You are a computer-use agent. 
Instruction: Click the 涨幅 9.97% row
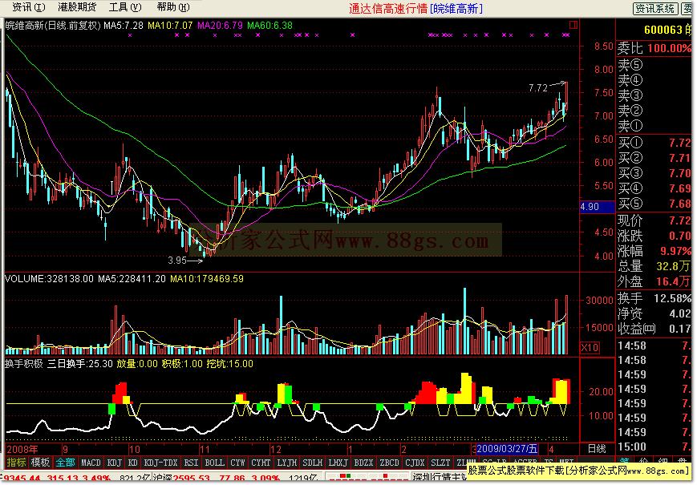654,251
